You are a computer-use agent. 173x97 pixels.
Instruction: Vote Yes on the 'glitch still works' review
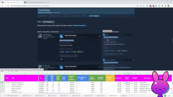pos(106,51)
